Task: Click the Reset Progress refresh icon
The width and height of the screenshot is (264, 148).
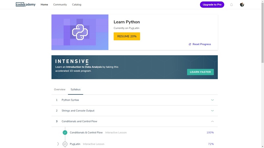Action: tap(190, 44)
